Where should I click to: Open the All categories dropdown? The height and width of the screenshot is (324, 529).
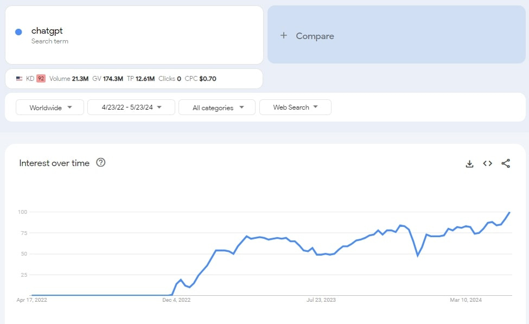[x=217, y=107]
